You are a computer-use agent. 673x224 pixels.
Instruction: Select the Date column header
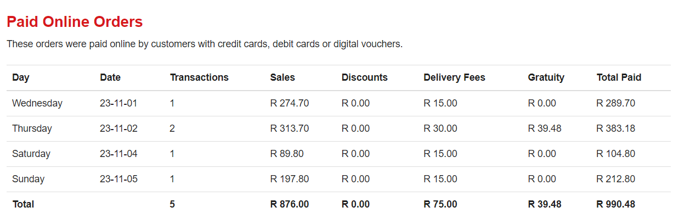(110, 77)
